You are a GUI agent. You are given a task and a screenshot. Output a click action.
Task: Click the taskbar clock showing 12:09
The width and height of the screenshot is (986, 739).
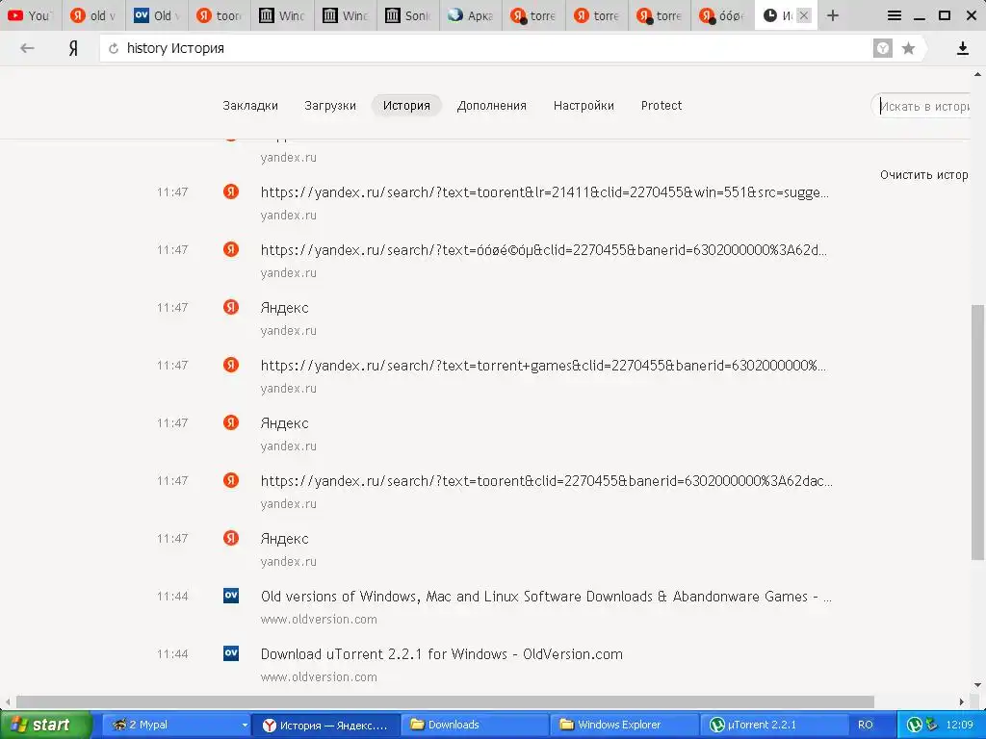coord(959,726)
